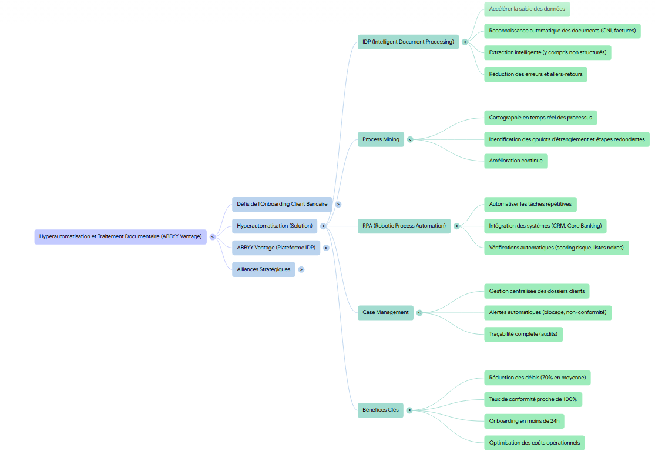This screenshot has height=454, width=655.
Task: Expand Défis de l'Onboarding Client Bancaire branch
Action: coord(338,205)
